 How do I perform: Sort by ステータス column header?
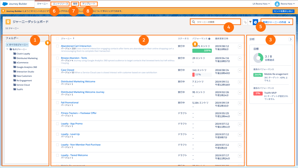pos(183,39)
